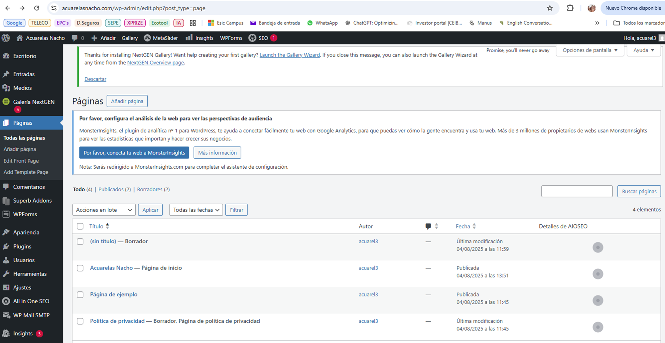Select Add Template Page submenu item
The image size is (665, 343).
click(26, 172)
